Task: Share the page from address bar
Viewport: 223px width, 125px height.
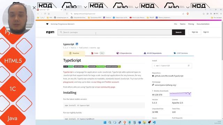Action: coord(183,14)
